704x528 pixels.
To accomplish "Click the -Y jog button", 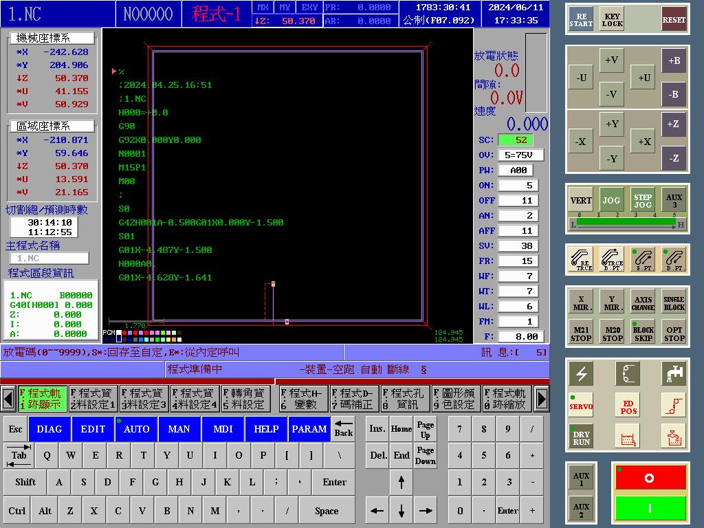I will [612, 159].
